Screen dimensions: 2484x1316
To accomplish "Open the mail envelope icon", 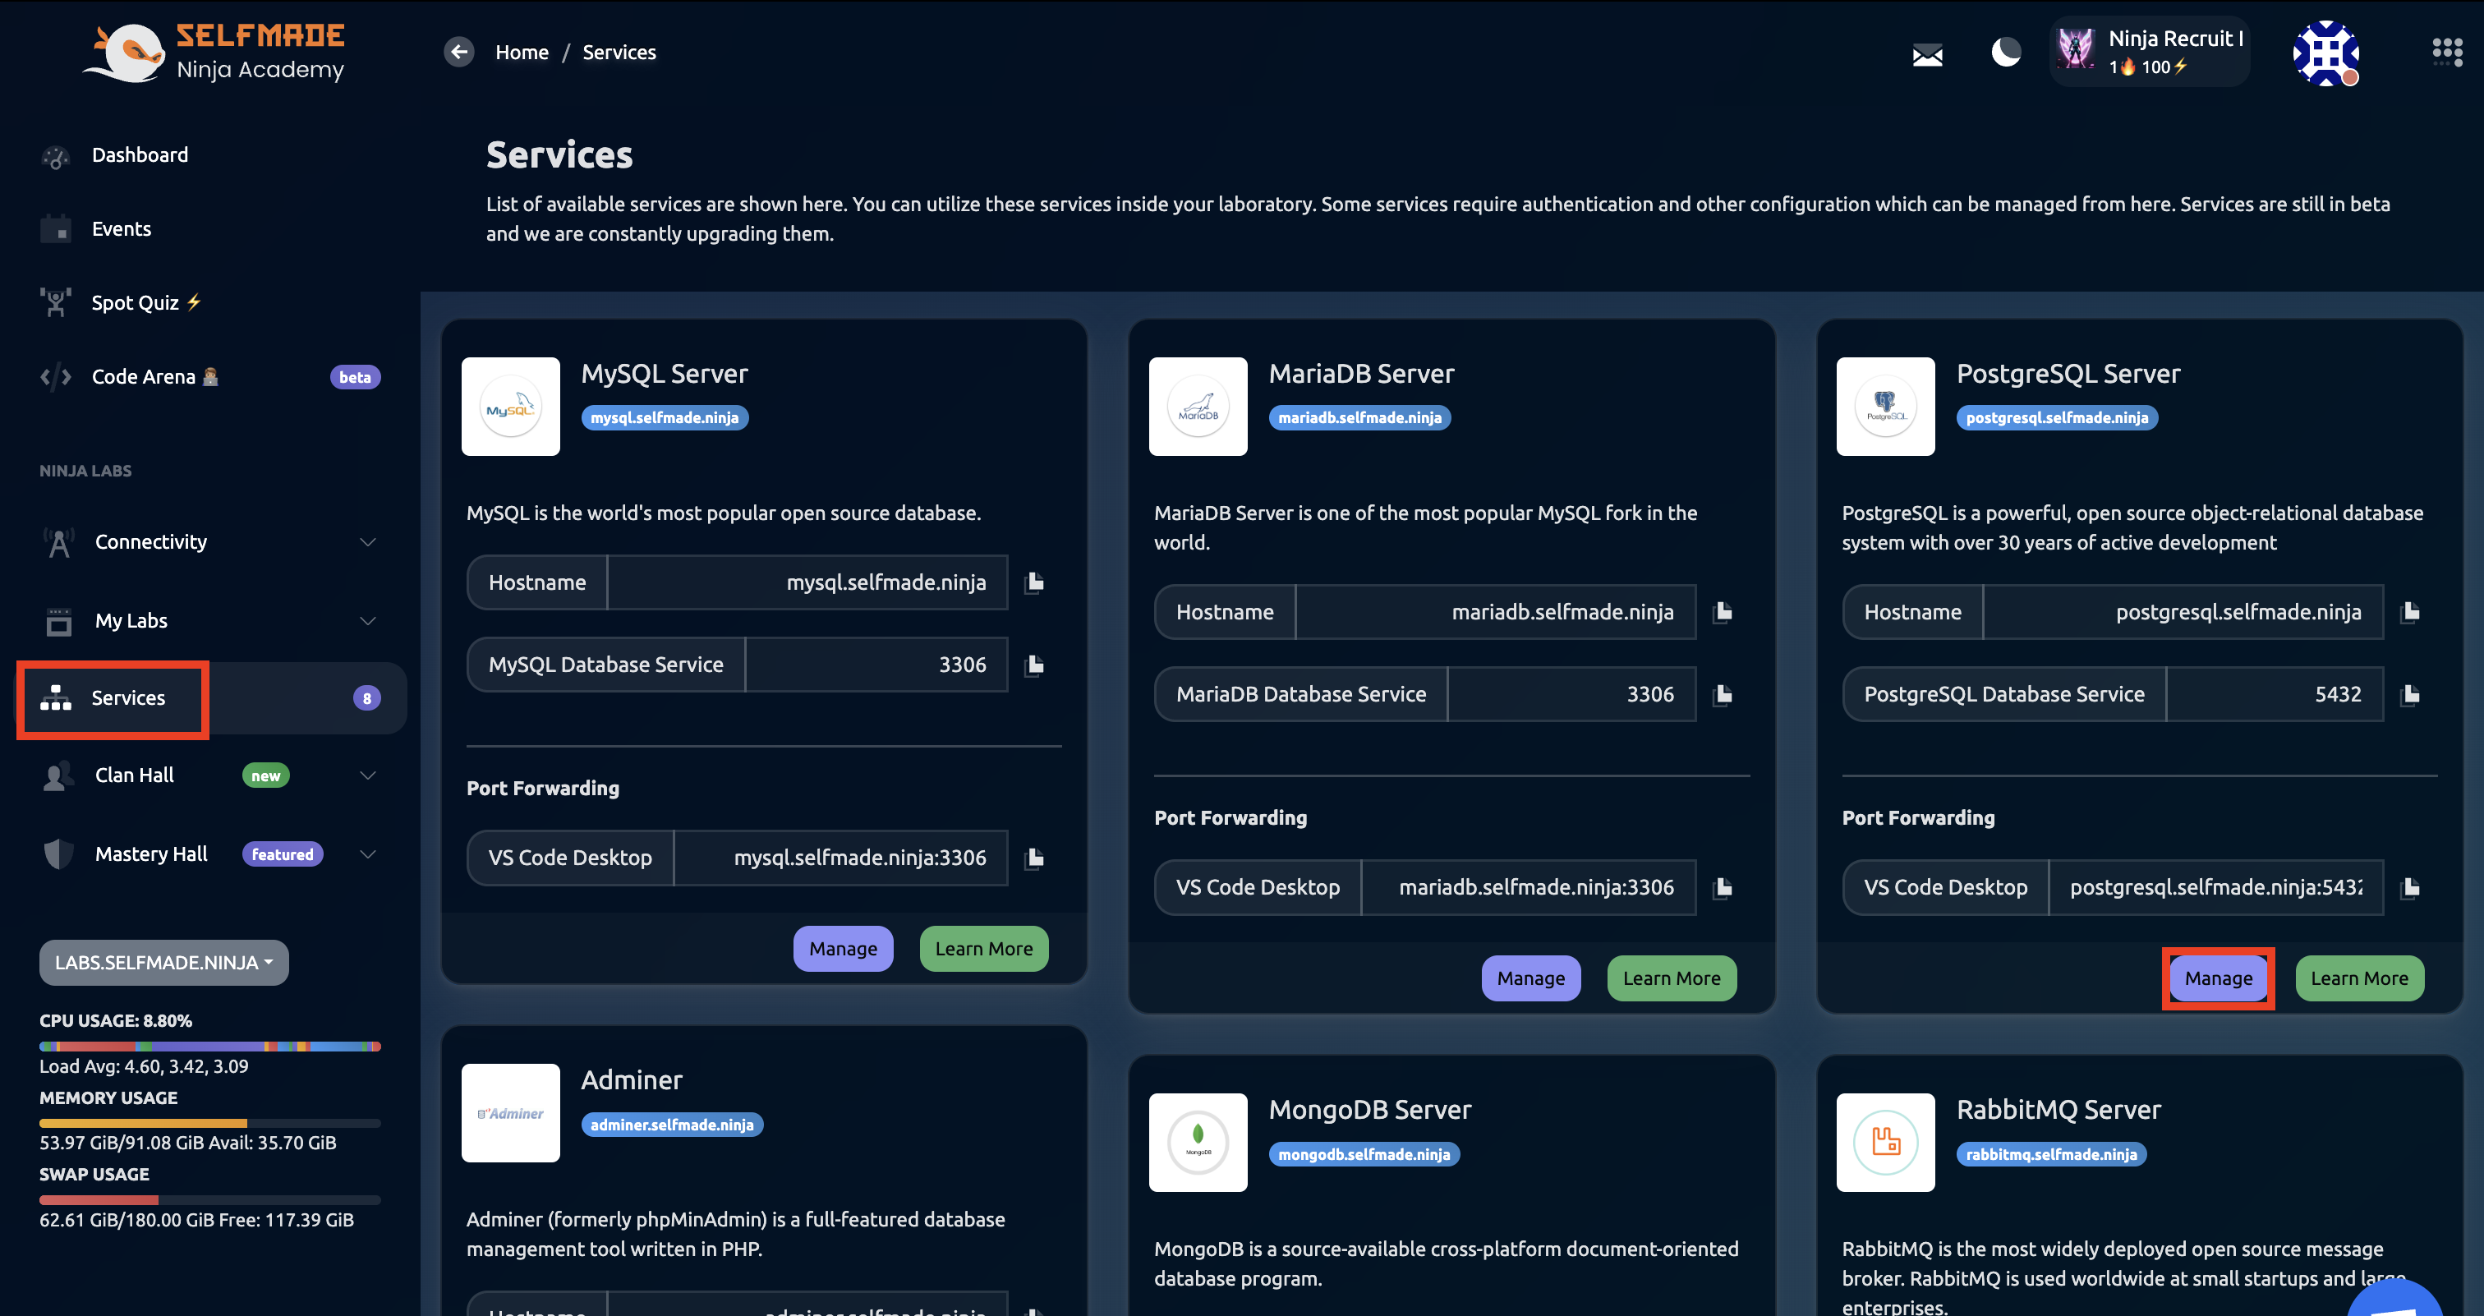I will 1926,55.
